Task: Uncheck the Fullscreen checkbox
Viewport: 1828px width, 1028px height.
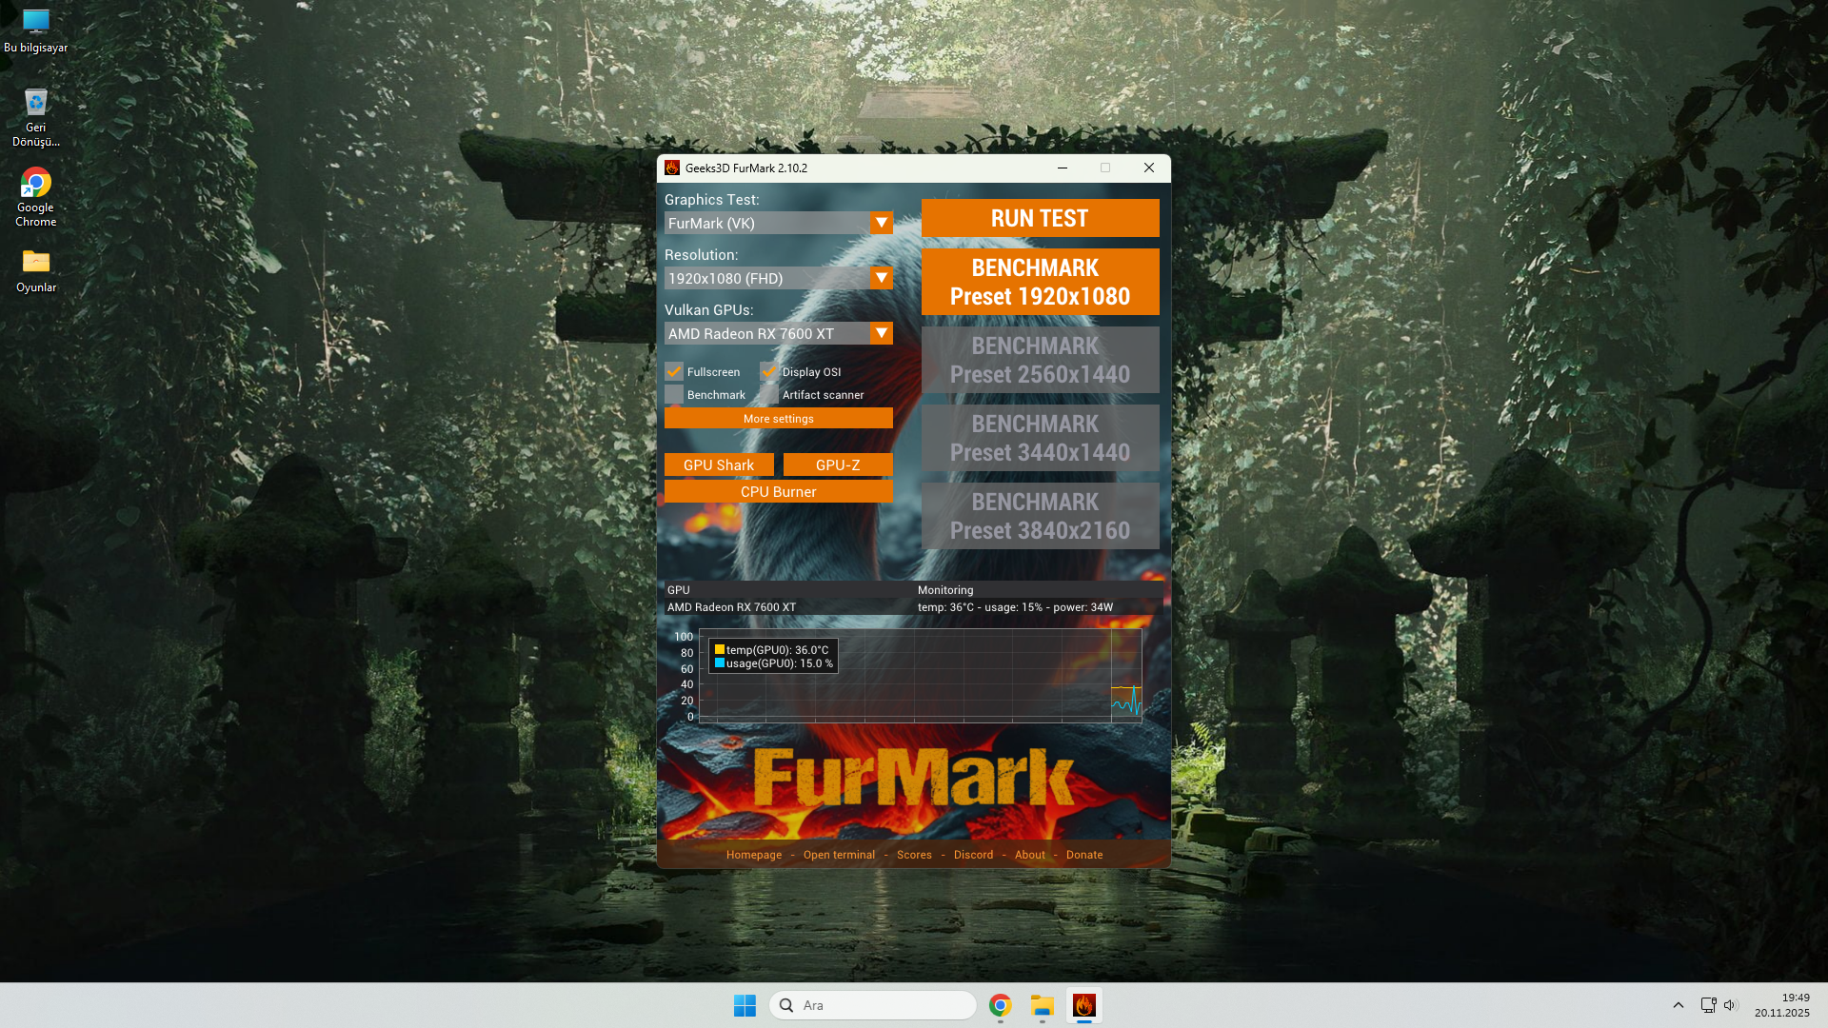Action: tap(674, 371)
